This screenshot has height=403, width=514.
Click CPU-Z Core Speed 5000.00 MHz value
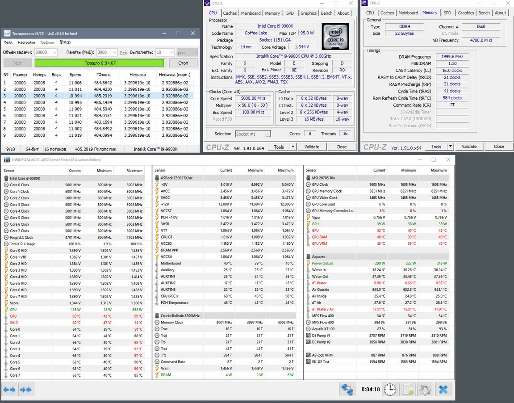pos(253,98)
